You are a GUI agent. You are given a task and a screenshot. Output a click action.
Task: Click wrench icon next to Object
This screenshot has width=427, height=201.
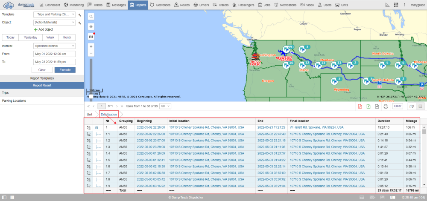pos(80,23)
